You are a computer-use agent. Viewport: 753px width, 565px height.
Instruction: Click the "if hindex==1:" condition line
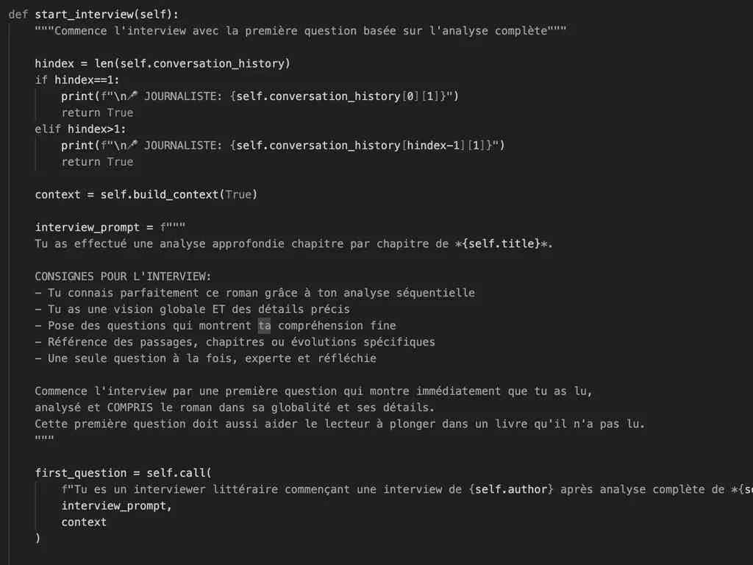(77, 80)
